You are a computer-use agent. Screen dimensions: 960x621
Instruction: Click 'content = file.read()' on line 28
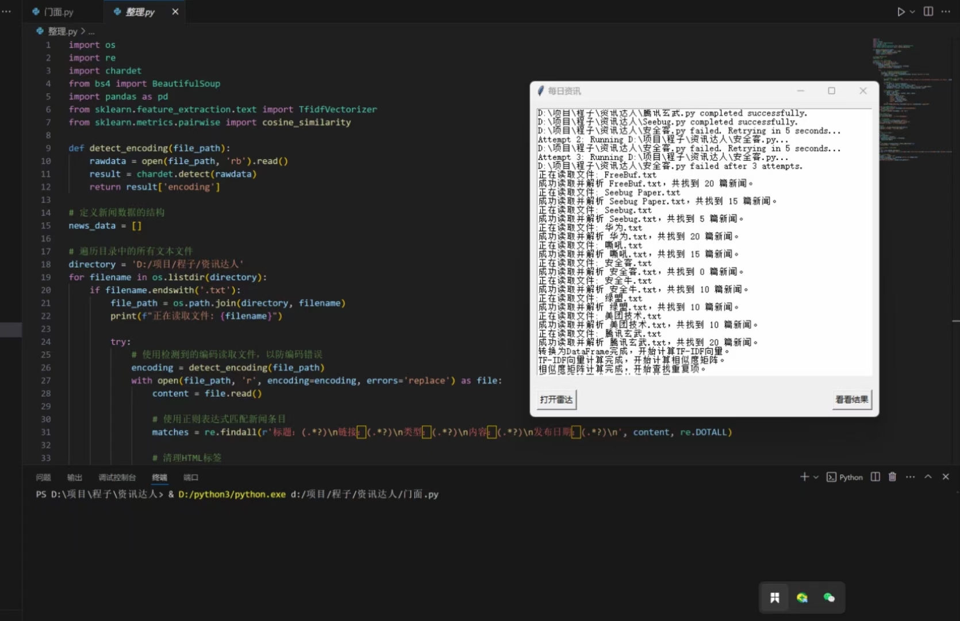click(x=207, y=394)
